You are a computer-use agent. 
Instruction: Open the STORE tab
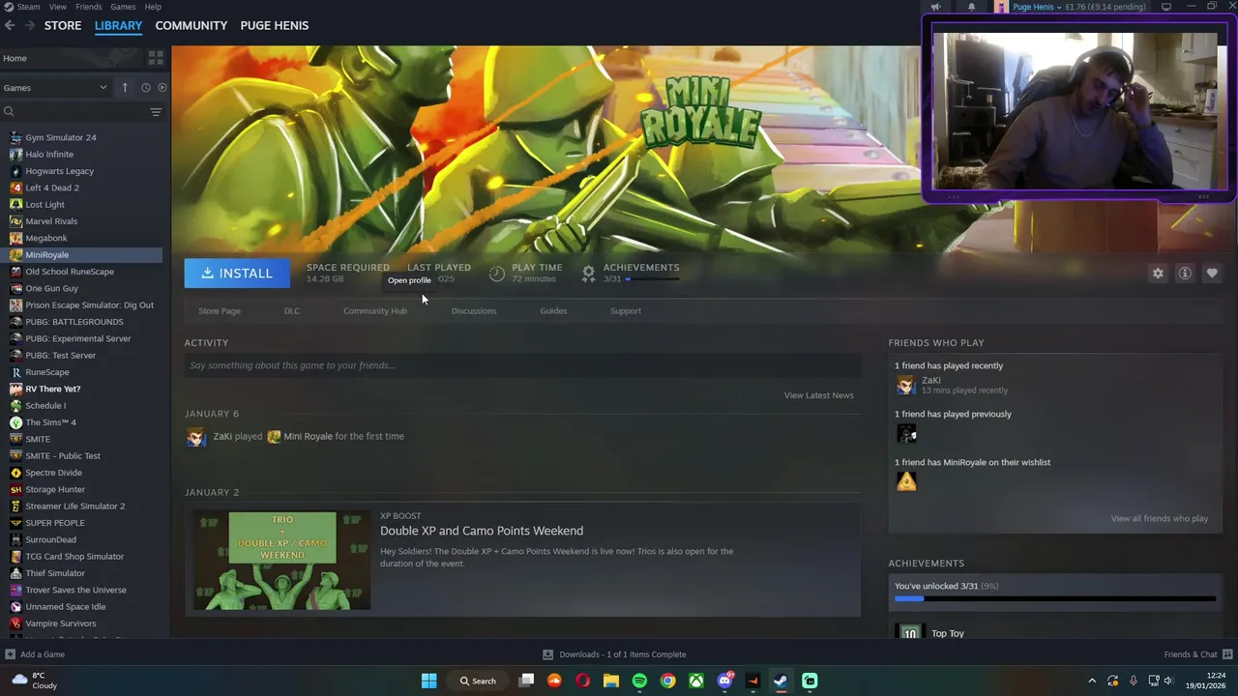point(63,25)
